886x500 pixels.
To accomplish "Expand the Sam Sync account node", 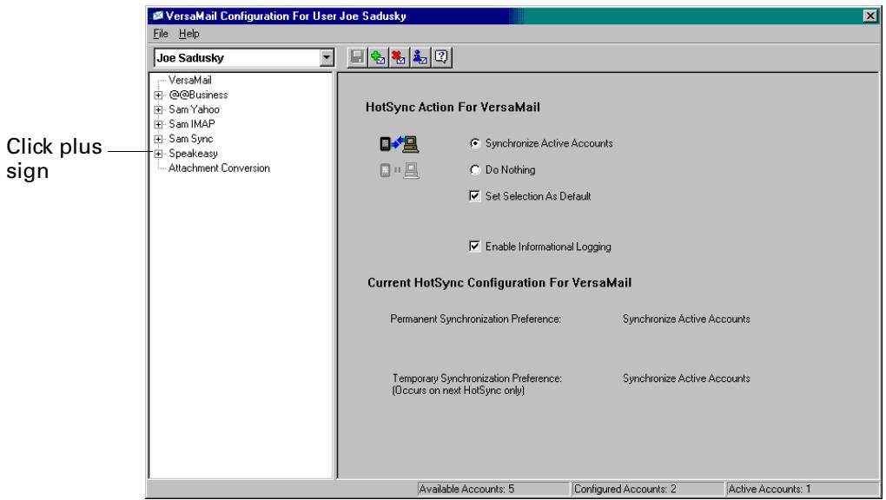I will [x=159, y=139].
